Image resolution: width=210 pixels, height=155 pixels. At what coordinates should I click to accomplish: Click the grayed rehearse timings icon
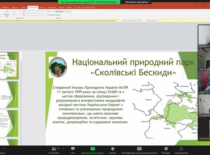click(x=14, y=13)
